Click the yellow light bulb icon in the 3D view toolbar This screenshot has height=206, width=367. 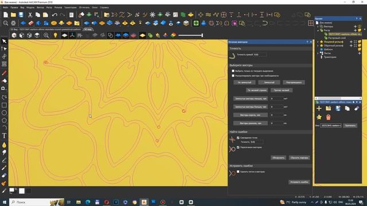55,35
